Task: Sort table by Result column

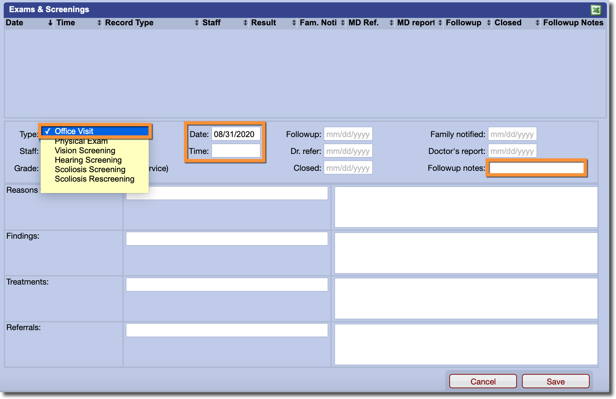Action: tap(263, 23)
